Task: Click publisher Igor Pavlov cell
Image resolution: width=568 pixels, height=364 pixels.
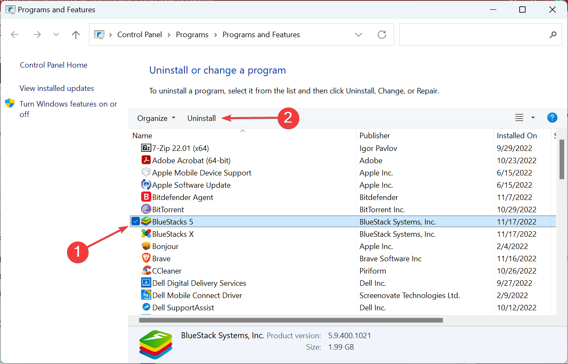Action: tap(378, 148)
